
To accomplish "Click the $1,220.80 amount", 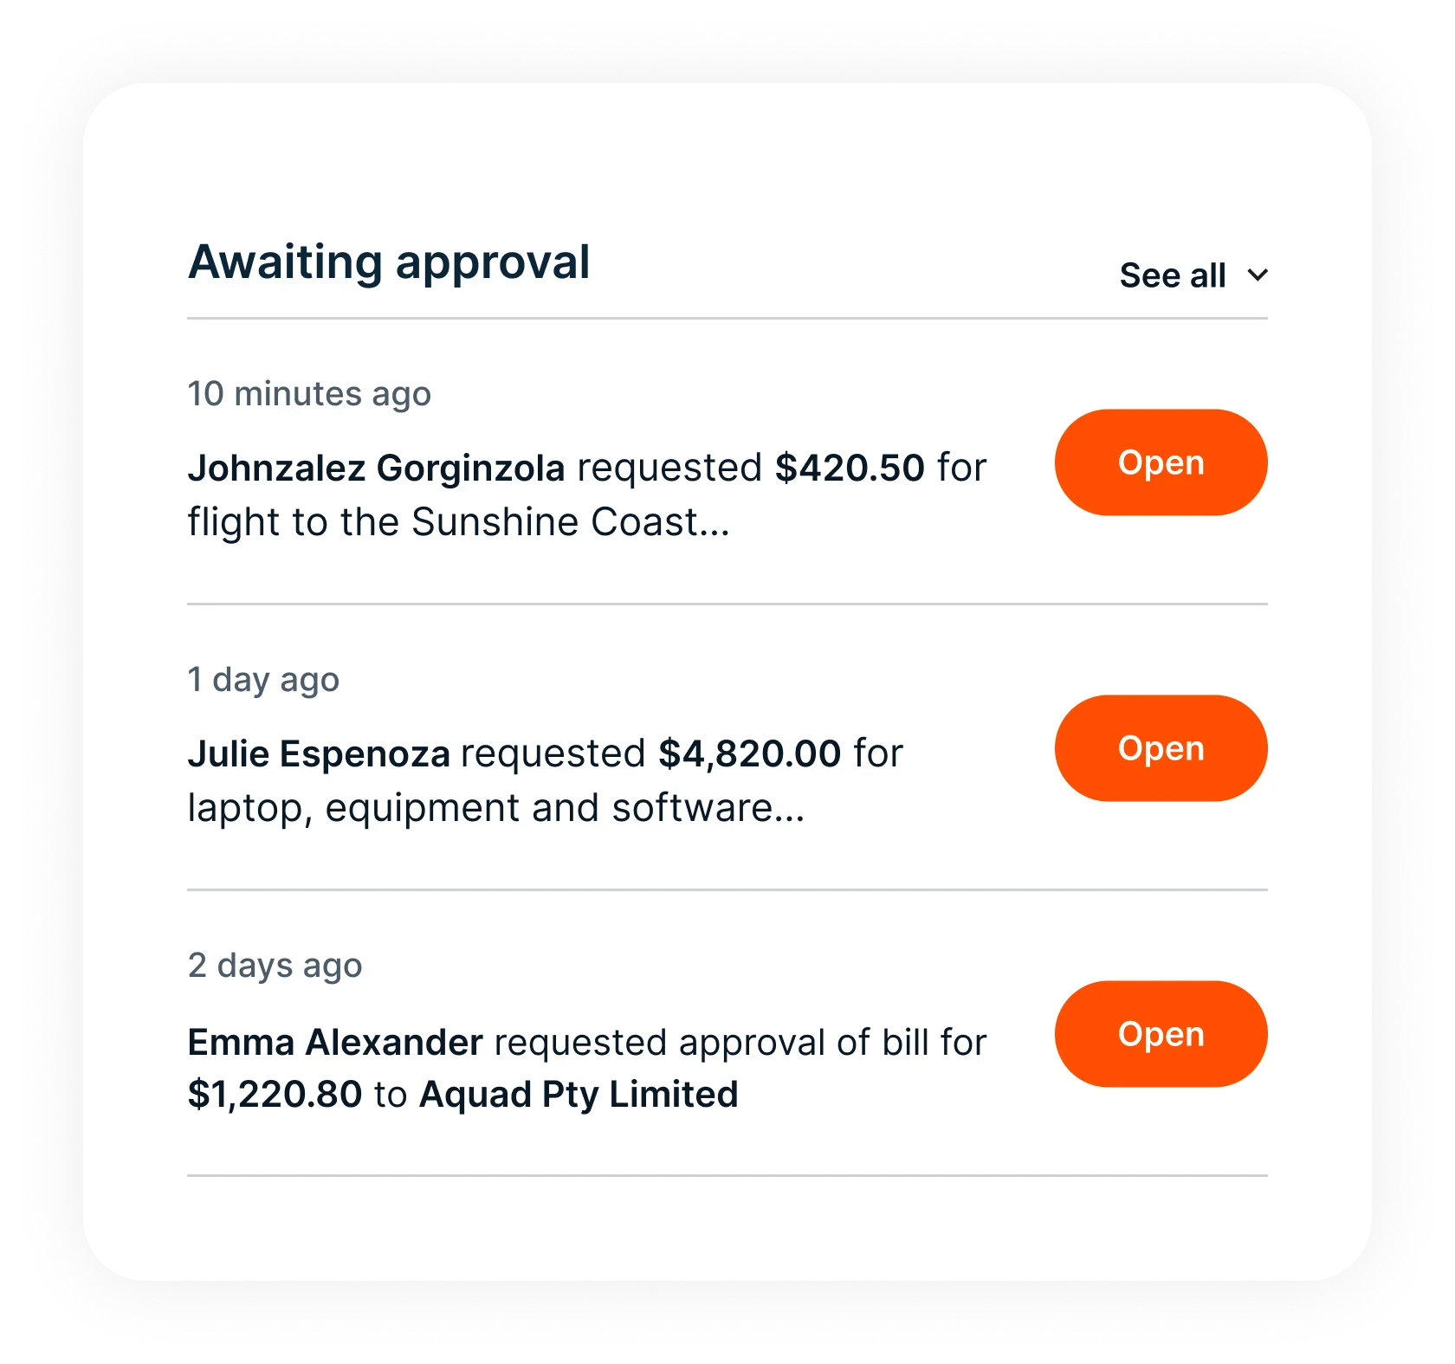I will [276, 1094].
